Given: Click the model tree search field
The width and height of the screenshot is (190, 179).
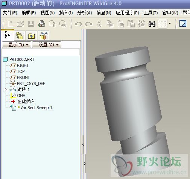Looking at the screenshot, I should (x=41, y=52).
